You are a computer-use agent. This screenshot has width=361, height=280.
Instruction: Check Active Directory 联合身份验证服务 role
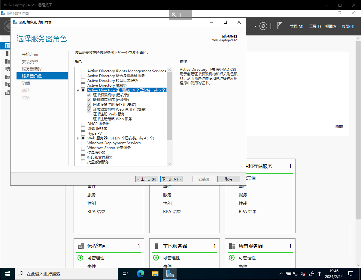(83, 76)
